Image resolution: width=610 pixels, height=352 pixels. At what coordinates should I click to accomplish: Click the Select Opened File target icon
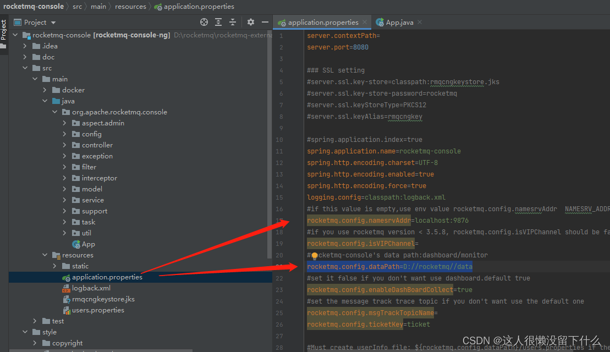tap(204, 22)
